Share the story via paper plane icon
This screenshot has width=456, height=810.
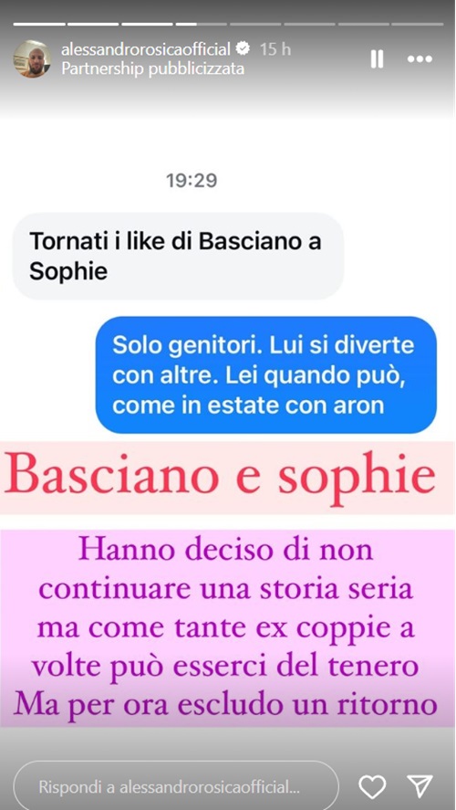point(420,787)
